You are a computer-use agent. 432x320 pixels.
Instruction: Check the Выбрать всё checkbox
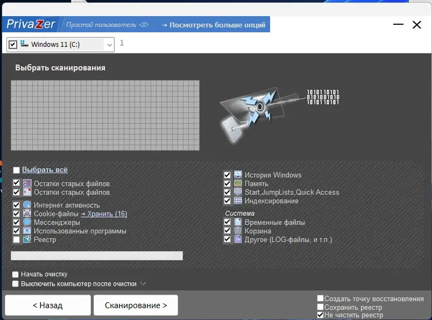(17, 170)
